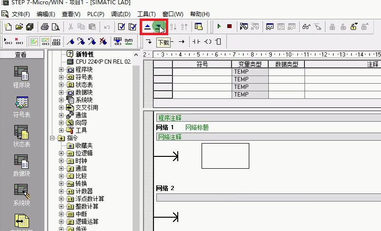Open the 查看(V) menu
381x231 pixels.
pyautogui.click(x=71, y=14)
